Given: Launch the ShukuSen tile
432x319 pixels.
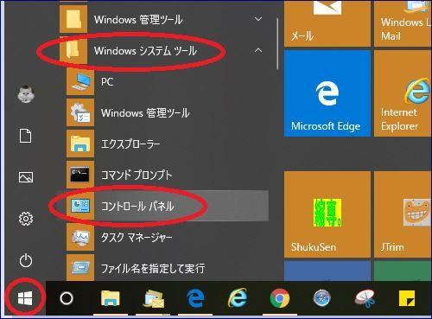Looking at the screenshot, I should [x=327, y=214].
